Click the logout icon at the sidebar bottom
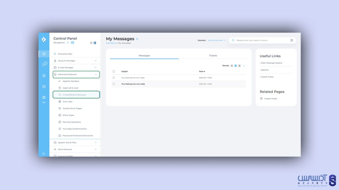Screen dimensions: 339x190 pyautogui.click(x=44, y=154)
